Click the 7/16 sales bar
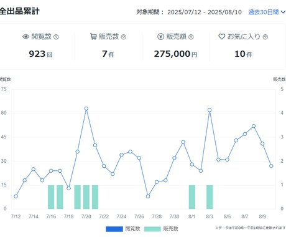The image size is (286, 237). tap(51, 197)
